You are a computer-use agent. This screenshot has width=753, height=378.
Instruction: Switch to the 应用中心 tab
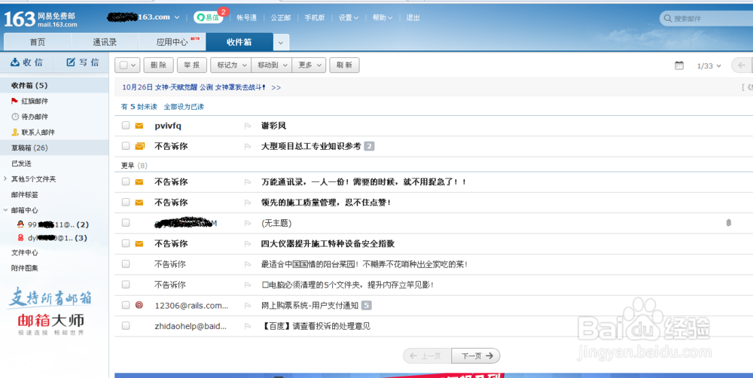click(x=172, y=42)
